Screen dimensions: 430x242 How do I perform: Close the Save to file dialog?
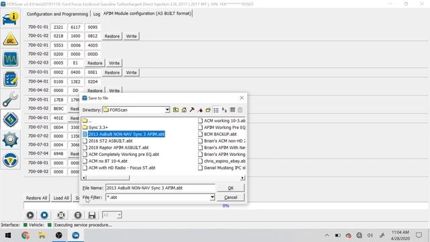pyautogui.click(x=242, y=98)
